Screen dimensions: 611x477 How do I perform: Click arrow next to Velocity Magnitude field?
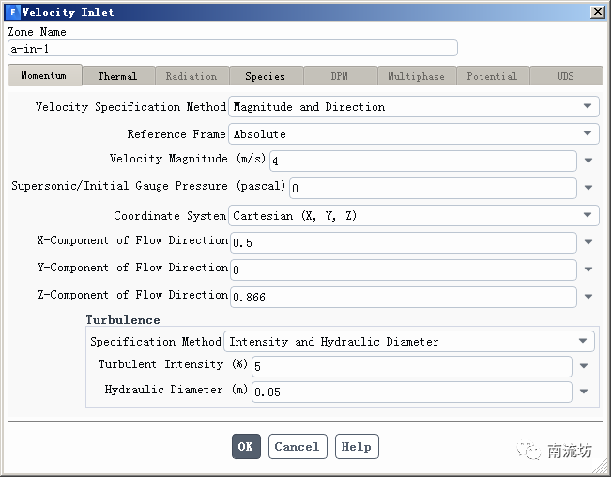(x=588, y=162)
